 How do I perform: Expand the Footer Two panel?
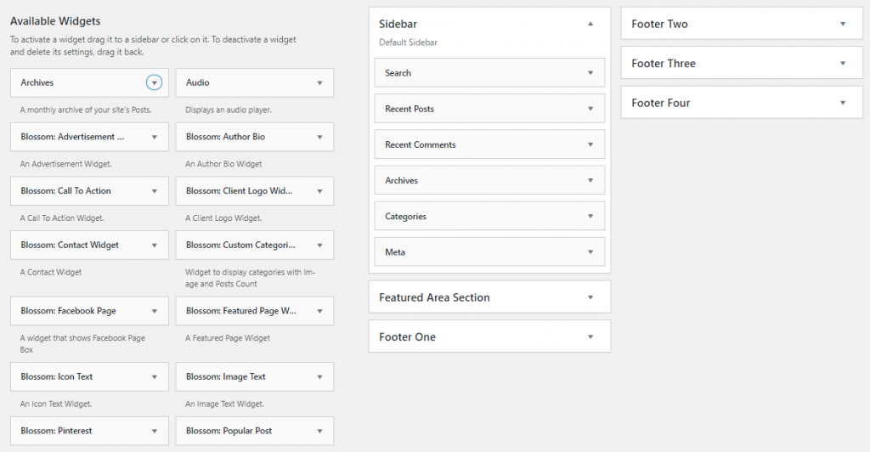click(x=843, y=24)
